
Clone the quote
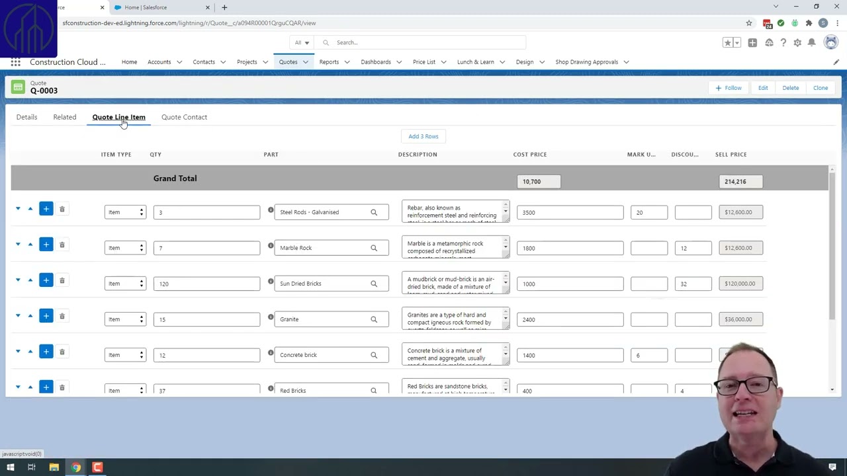pos(821,88)
